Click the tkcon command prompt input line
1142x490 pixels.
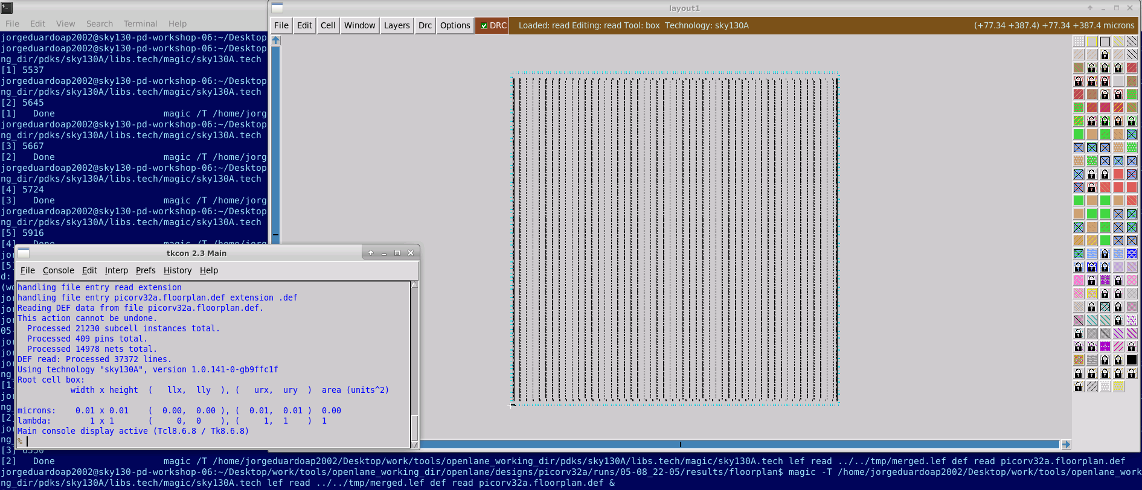click(214, 441)
